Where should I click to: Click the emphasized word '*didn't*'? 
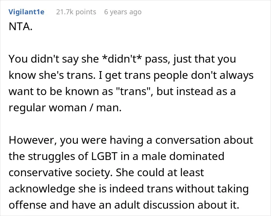(122, 59)
